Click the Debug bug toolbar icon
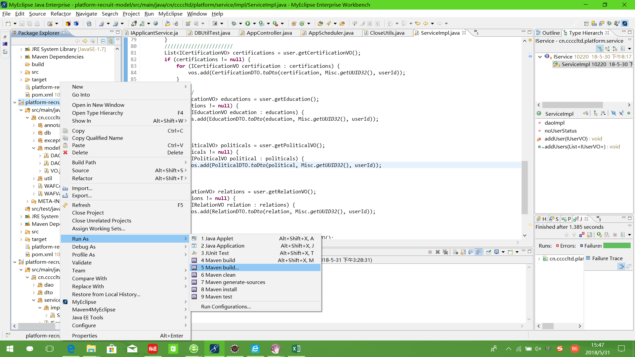This screenshot has height=357, width=635. (234, 23)
